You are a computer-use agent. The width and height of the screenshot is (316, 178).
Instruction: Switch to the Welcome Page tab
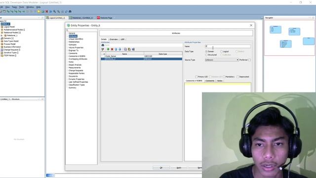105,18
